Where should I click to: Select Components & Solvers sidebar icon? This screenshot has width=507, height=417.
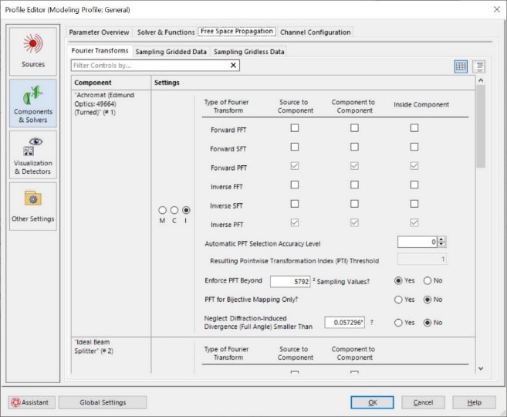pos(33,103)
